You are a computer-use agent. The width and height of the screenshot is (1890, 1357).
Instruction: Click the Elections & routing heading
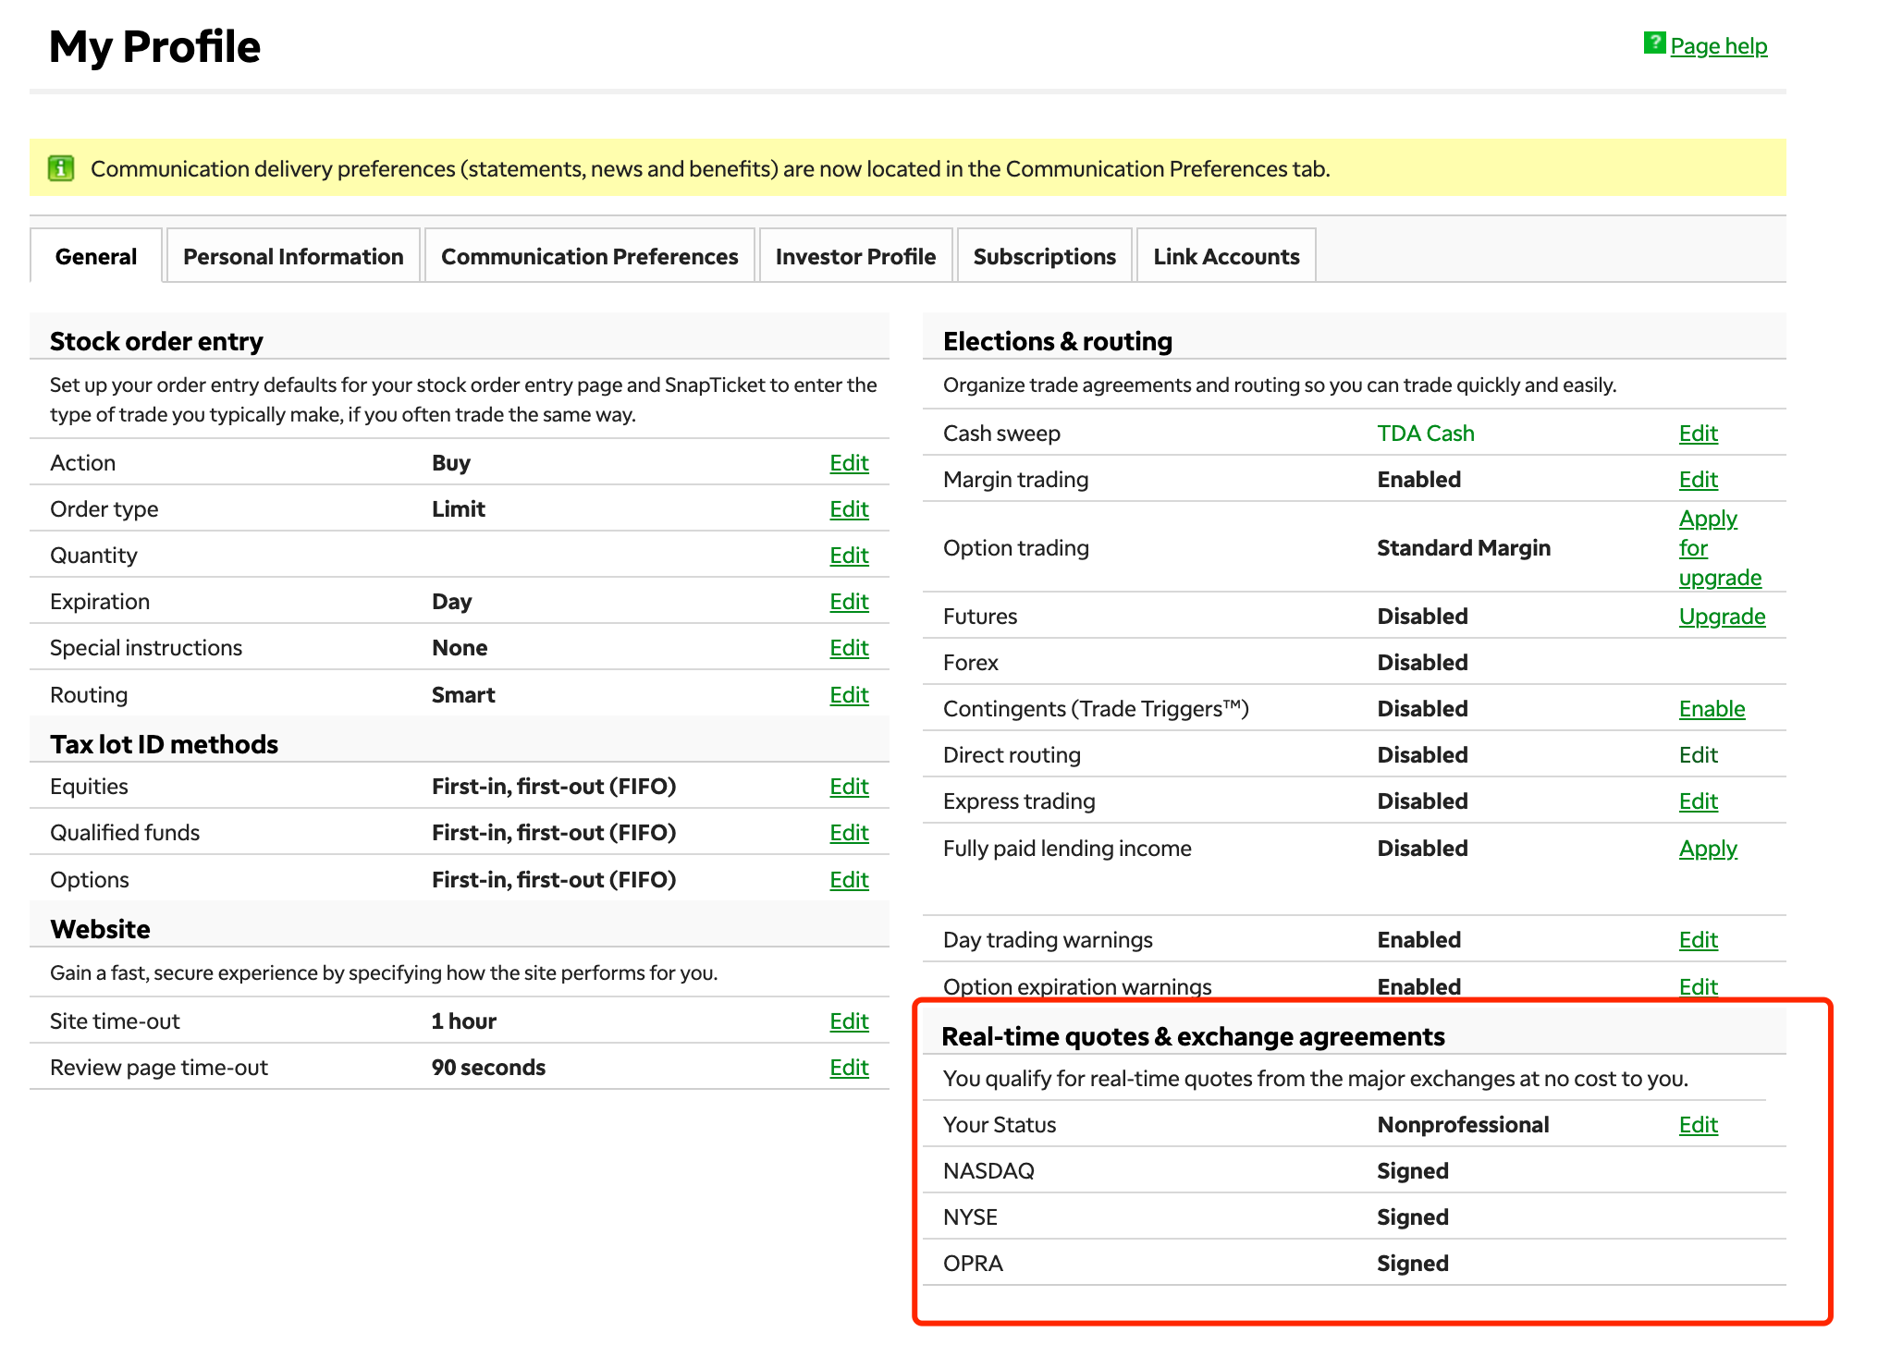1058,341
